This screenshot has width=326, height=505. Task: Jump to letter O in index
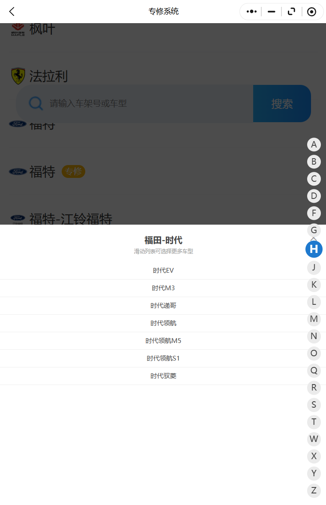314,353
